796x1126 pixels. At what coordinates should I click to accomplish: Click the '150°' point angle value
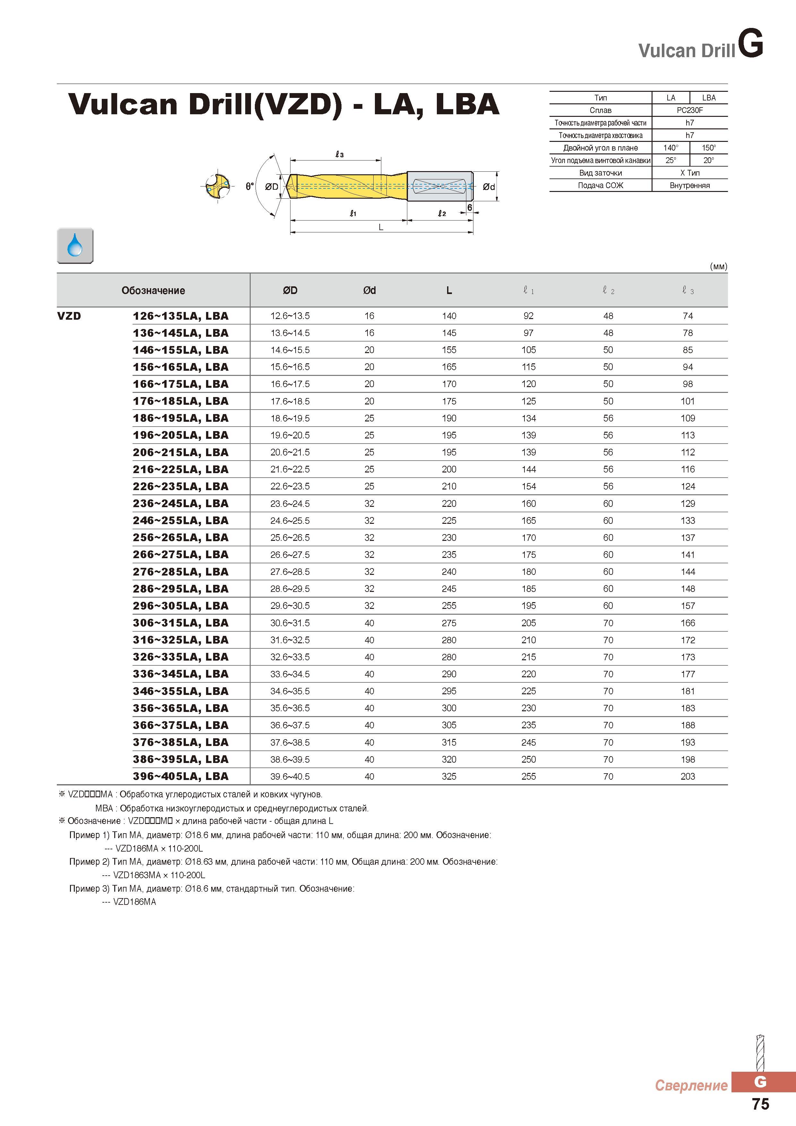(x=709, y=148)
